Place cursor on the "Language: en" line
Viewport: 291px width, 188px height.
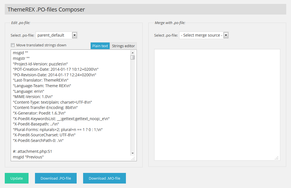click(x=29, y=91)
